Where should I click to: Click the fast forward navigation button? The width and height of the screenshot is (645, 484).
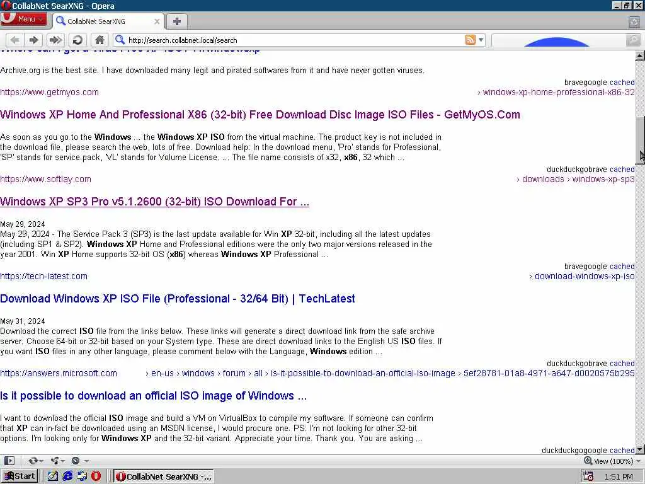(55, 40)
